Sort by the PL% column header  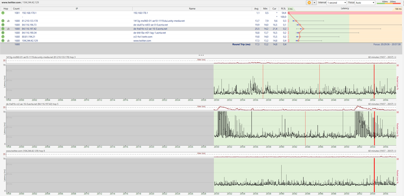[x=283, y=8]
